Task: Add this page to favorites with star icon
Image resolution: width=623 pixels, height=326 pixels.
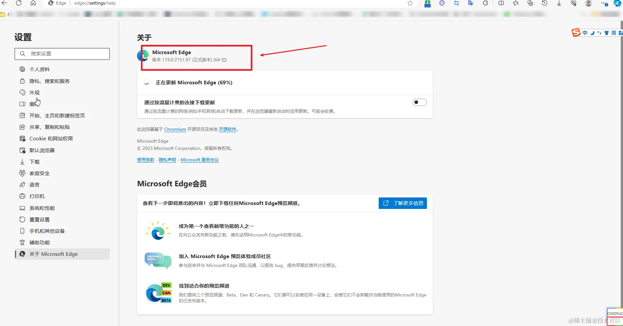Action: point(410,3)
